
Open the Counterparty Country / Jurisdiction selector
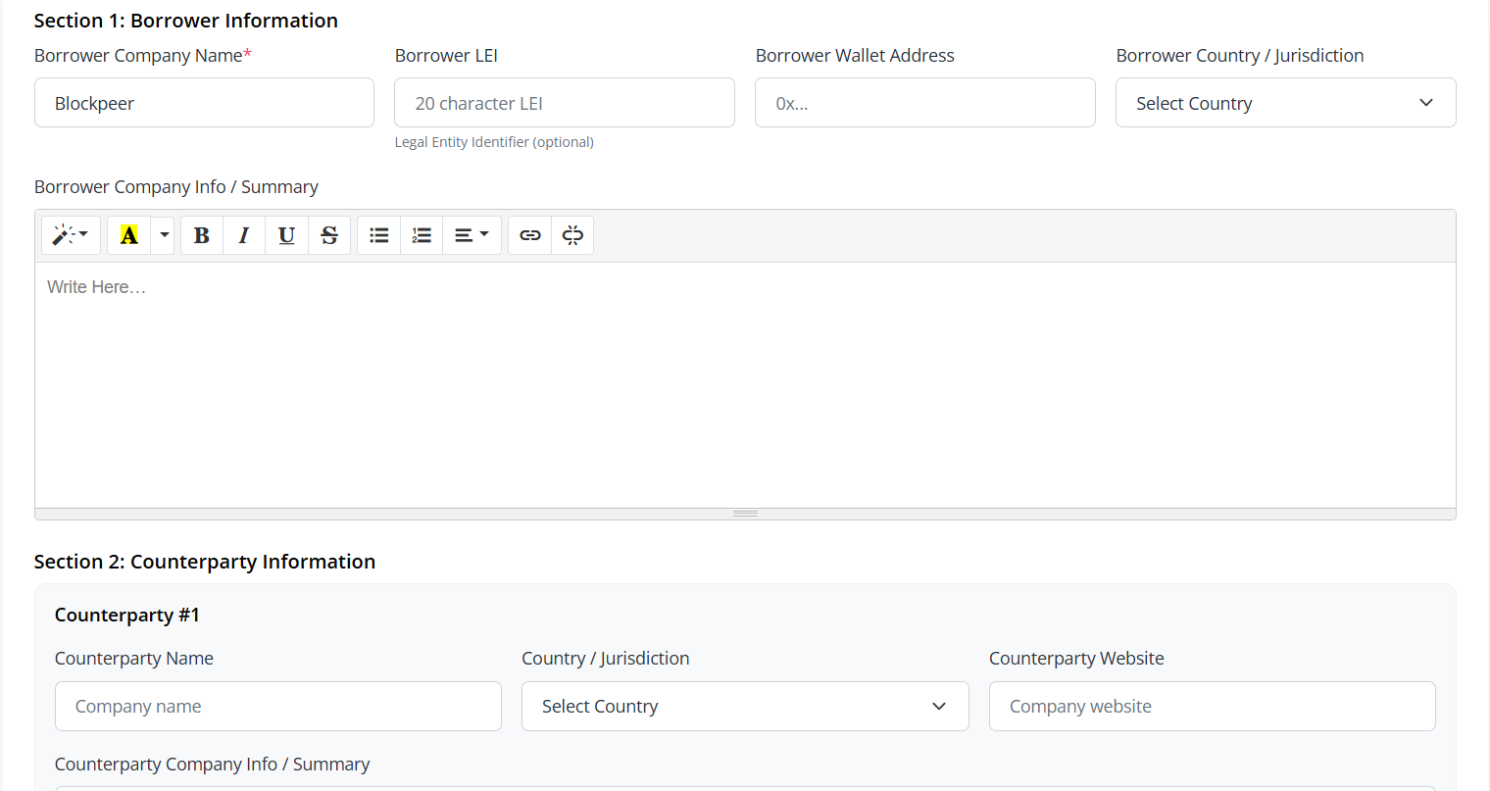[744, 707]
